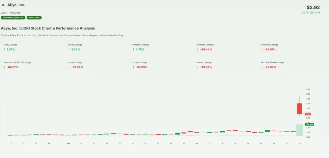Screen dimensions: 329x158
Task: Open the Auto - Parts industry tag
Action: click(34, 18)
